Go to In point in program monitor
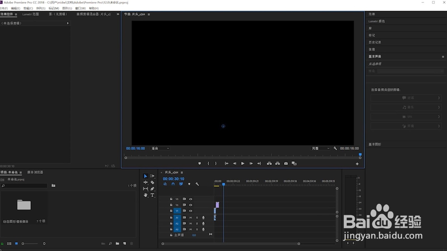This screenshot has height=251, width=447. 226,164
